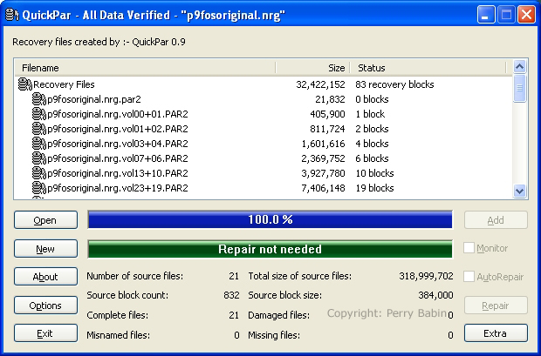Click the 19 blocks status text

[x=374, y=188]
